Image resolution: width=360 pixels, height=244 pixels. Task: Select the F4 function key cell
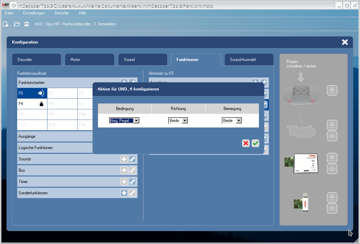32,104
